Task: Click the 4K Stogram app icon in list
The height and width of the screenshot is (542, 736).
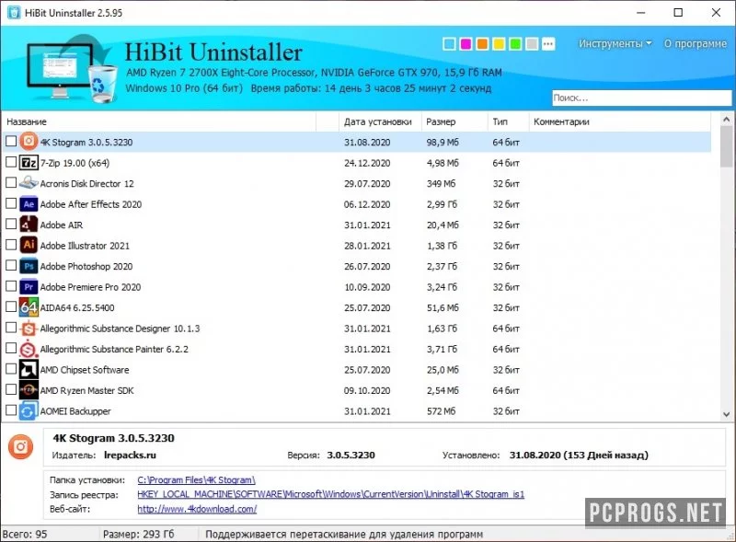Action: pyautogui.click(x=29, y=142)
